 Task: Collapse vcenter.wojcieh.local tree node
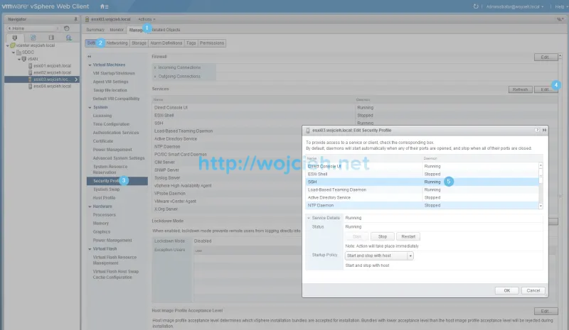pos(8,45)
